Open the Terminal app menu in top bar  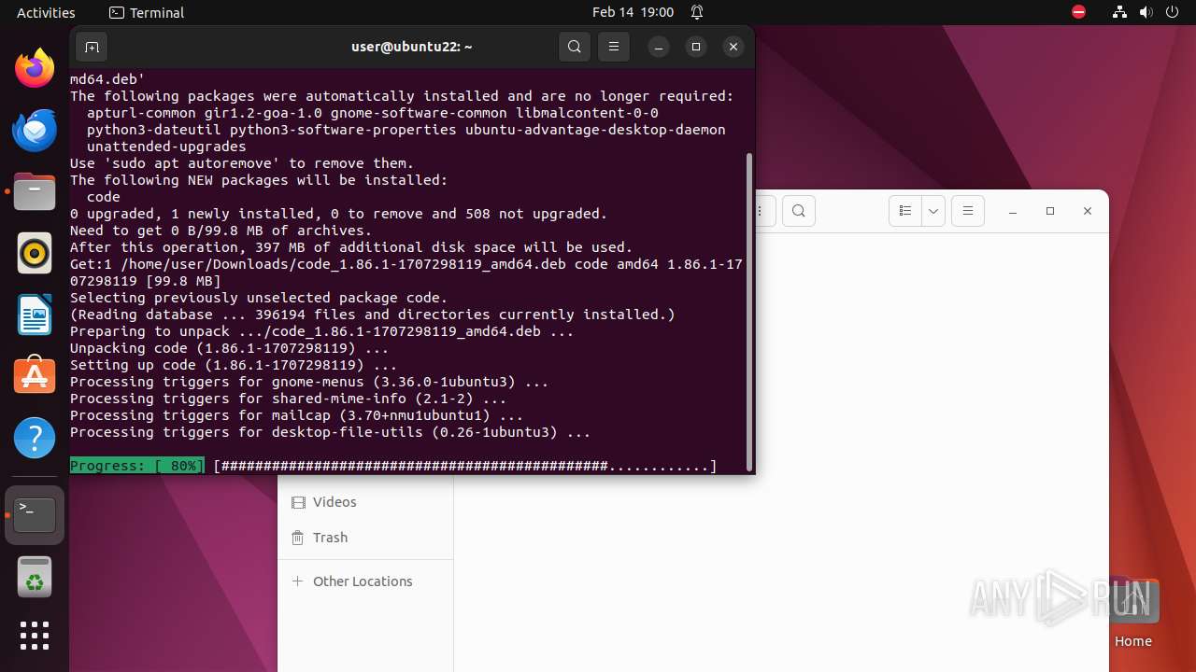pyautogui.click(x=147, y=12)
